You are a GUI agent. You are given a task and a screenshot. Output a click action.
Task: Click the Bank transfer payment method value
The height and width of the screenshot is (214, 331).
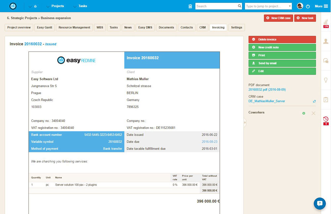[113, 149]
